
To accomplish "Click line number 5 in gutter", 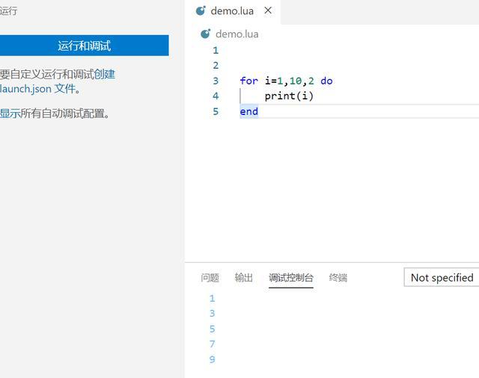I will point(216,111).
